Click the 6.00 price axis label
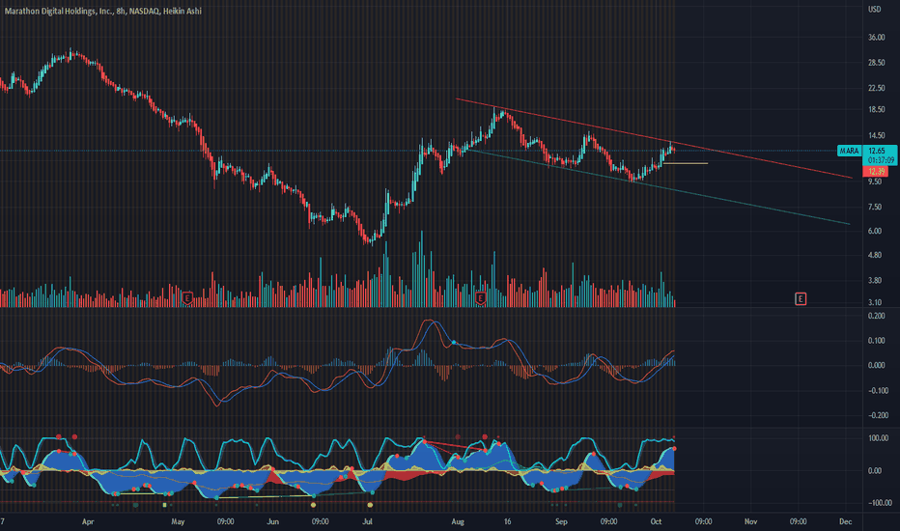The image size is (900, 531). pos(875,231)
